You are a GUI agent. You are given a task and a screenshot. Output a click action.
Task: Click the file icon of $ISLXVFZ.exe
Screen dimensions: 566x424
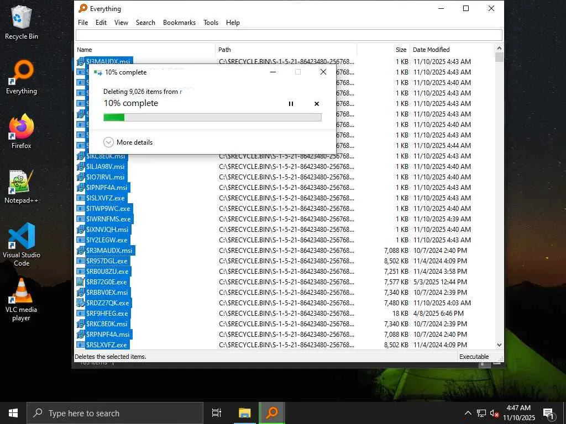(x=81, y=198)
